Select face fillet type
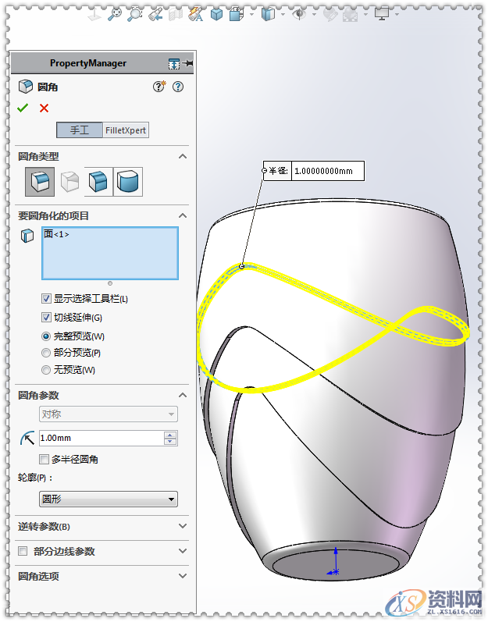Screen dimensions: 488x622 point(98,182)
